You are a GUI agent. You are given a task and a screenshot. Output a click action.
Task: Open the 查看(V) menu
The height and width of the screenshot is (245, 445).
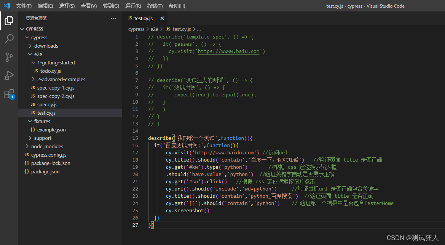(x=89, y=6)
